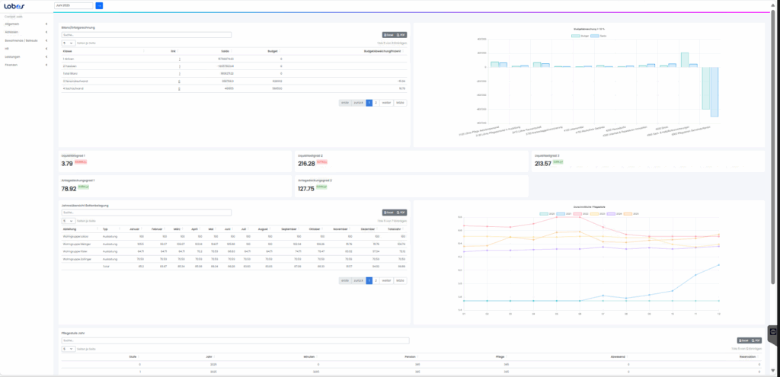Toggle the first year series in the Pflegestufe chart legend
Viewport: 780px width, 377px height.
click(545, 213)
